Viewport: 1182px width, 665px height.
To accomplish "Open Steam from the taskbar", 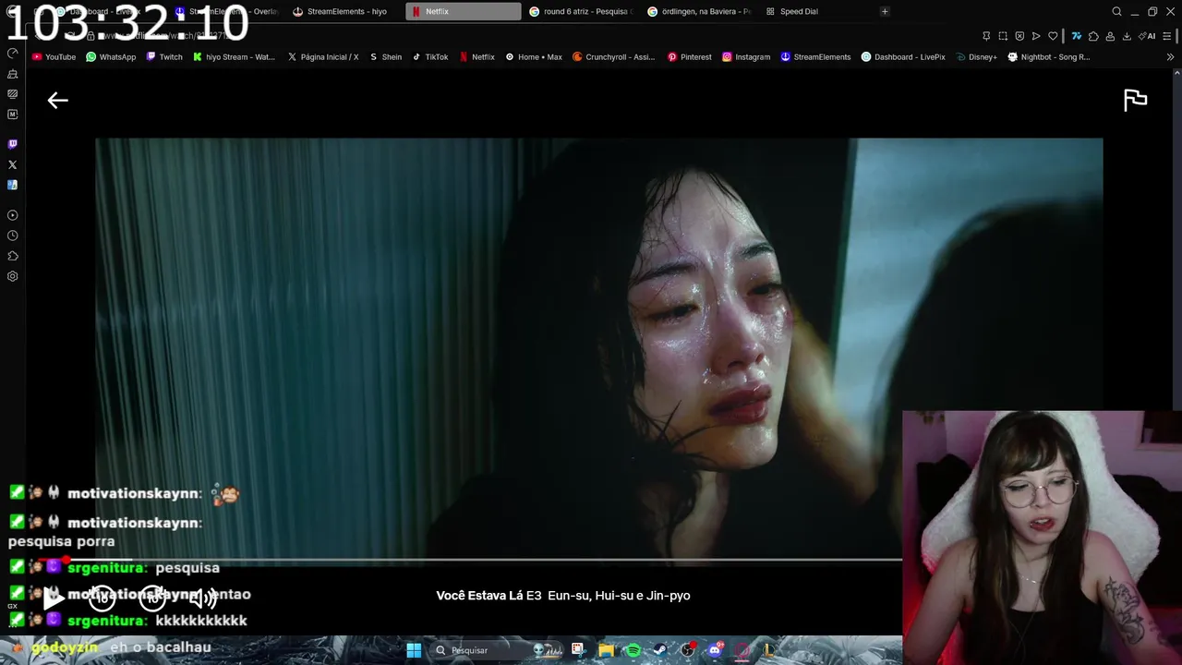I will 660,650.
